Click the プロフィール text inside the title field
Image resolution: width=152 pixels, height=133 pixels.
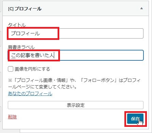25,33
